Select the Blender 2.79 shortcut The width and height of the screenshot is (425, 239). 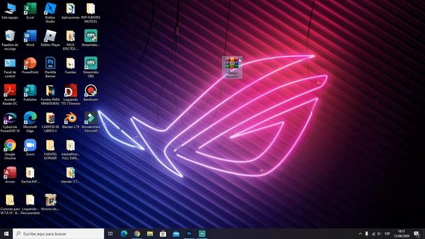pos(70,121)
